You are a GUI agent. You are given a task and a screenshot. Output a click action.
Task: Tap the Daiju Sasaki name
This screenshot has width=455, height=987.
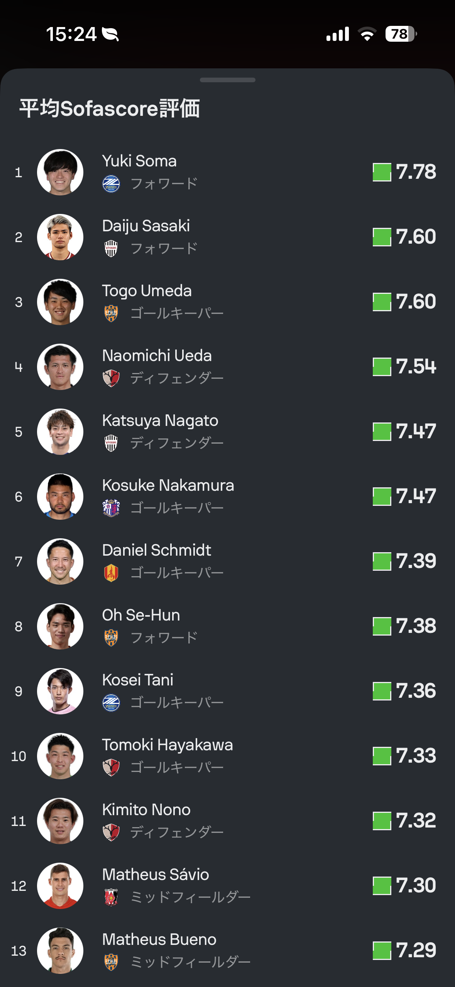(x=146, y=226)
